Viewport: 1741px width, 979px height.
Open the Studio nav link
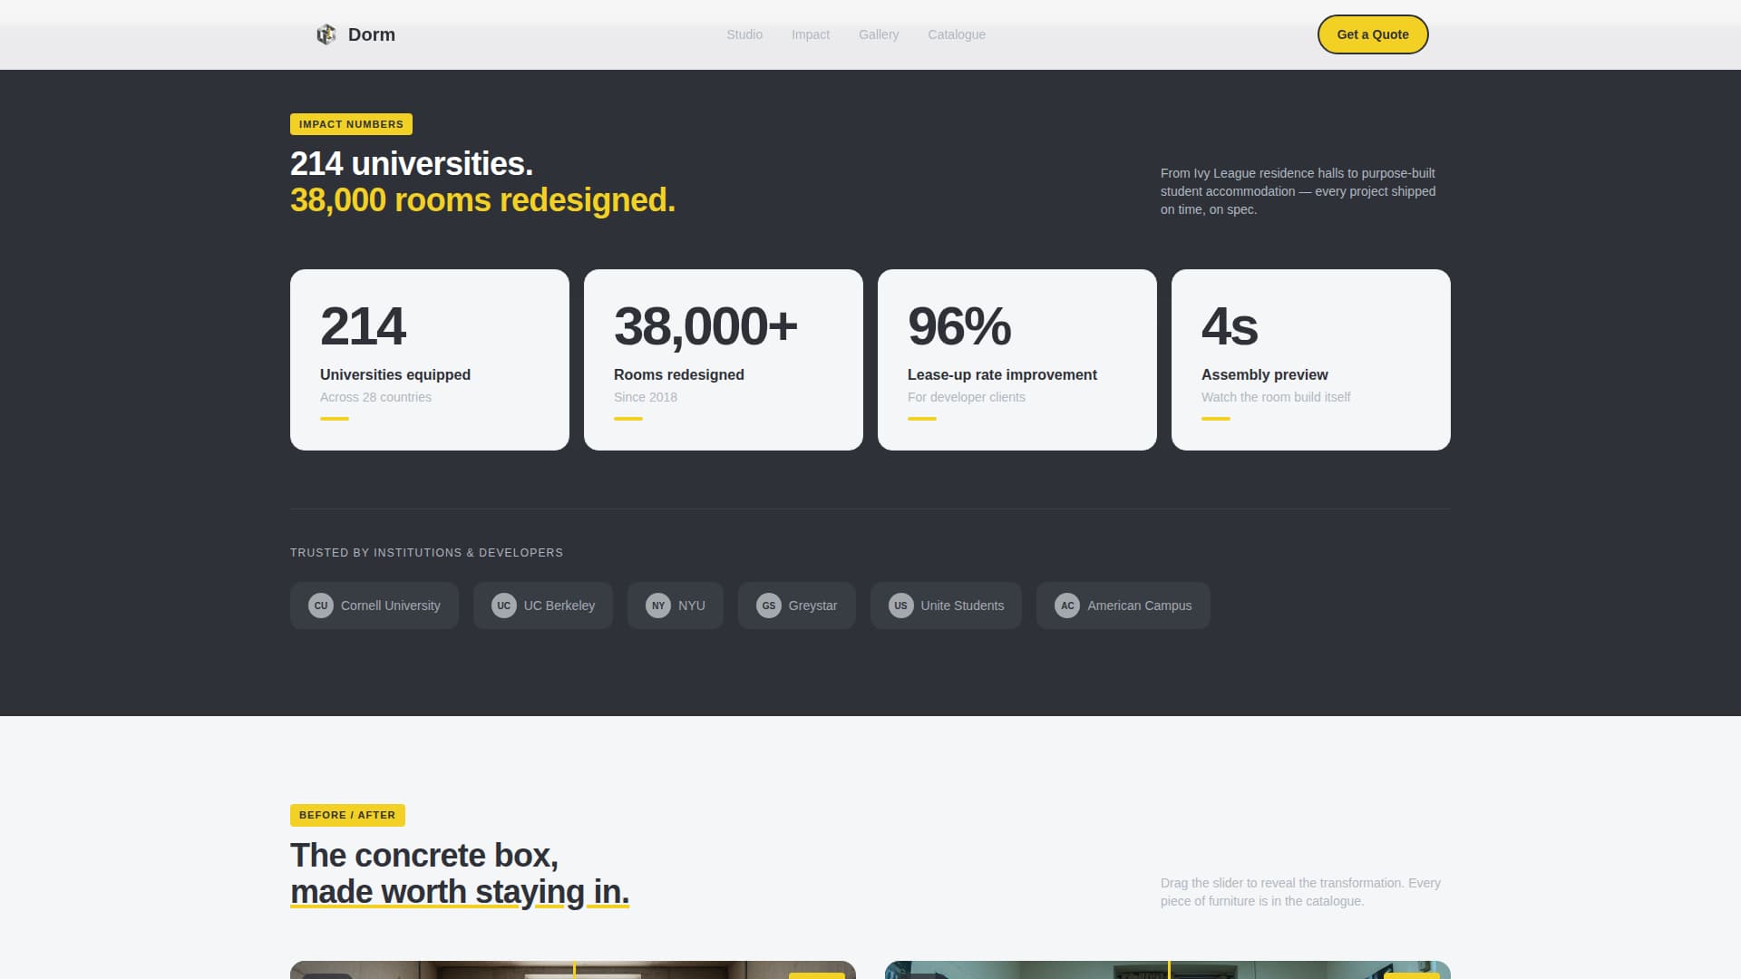[744, 34]
